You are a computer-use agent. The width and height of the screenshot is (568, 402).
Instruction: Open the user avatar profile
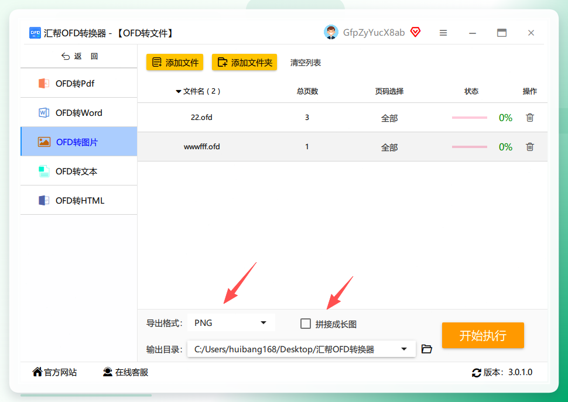(331, 32)
